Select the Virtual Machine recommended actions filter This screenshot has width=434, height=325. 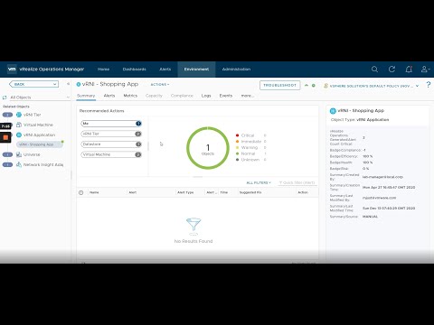coord(111,154)
